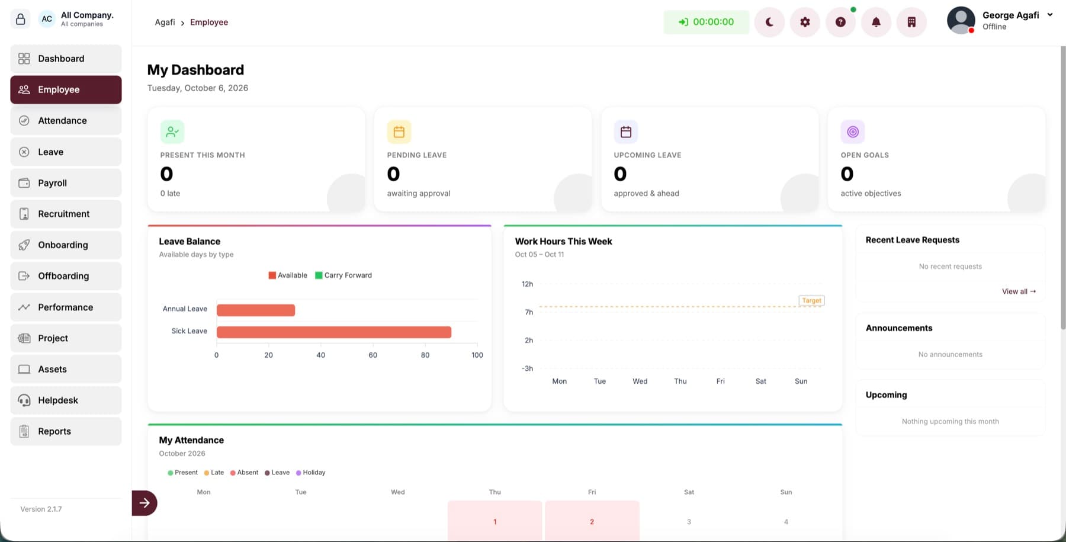The image size is (1066, 542).
Task: Click George Agafi's profile avatar
Action: pyautogui.click(x=961, y=20)
